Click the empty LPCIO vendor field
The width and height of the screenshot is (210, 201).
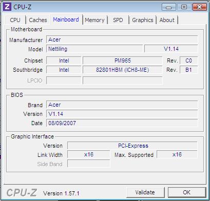[64, 81]
